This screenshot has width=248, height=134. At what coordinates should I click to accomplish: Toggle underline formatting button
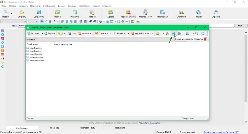[x=50, y=21]
